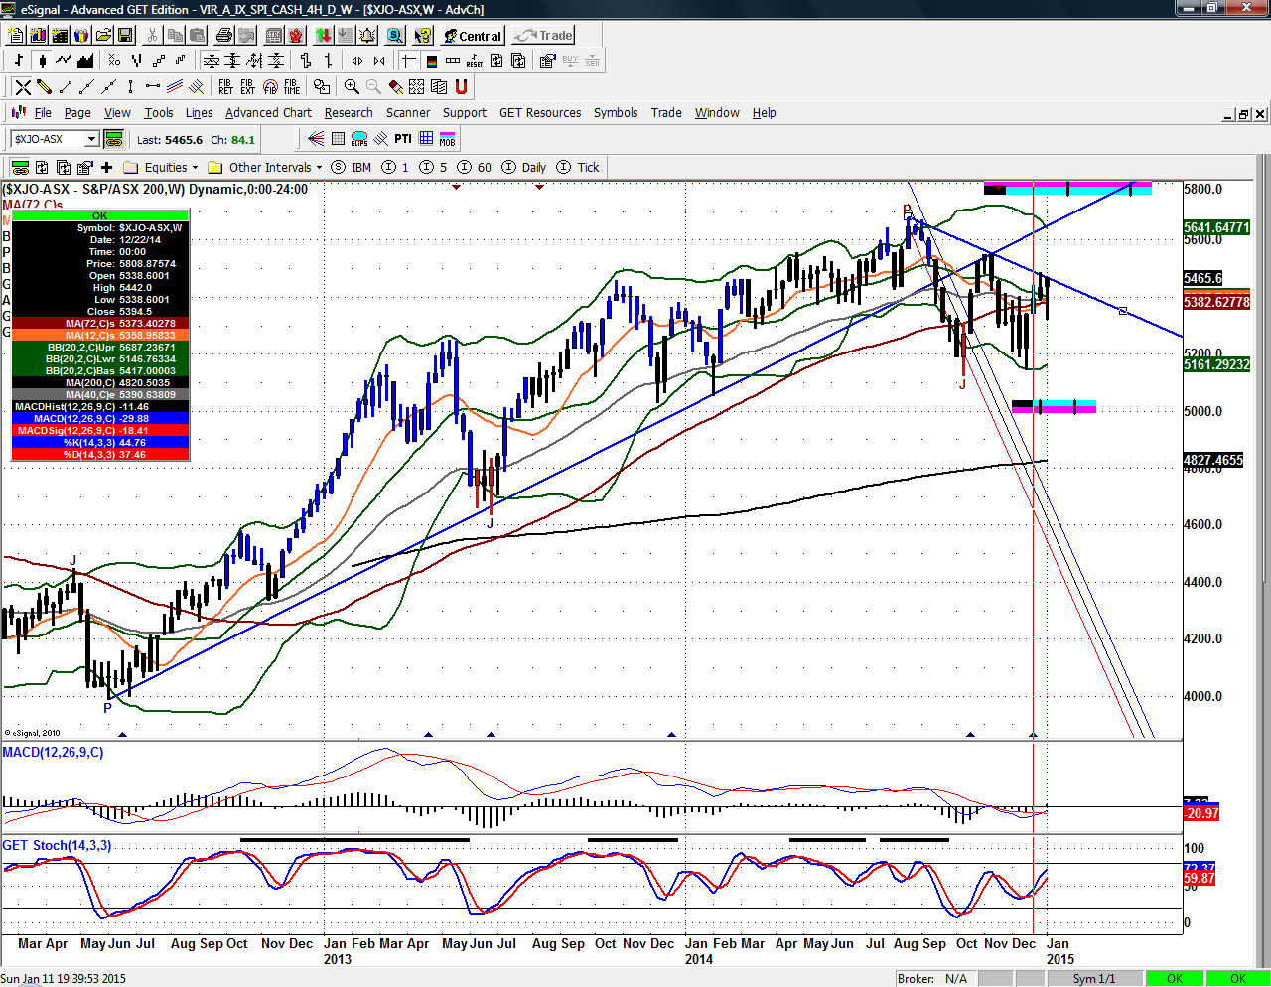Switch to the Daily interval button
The image size is (1271, 987).
pos(524,167)
